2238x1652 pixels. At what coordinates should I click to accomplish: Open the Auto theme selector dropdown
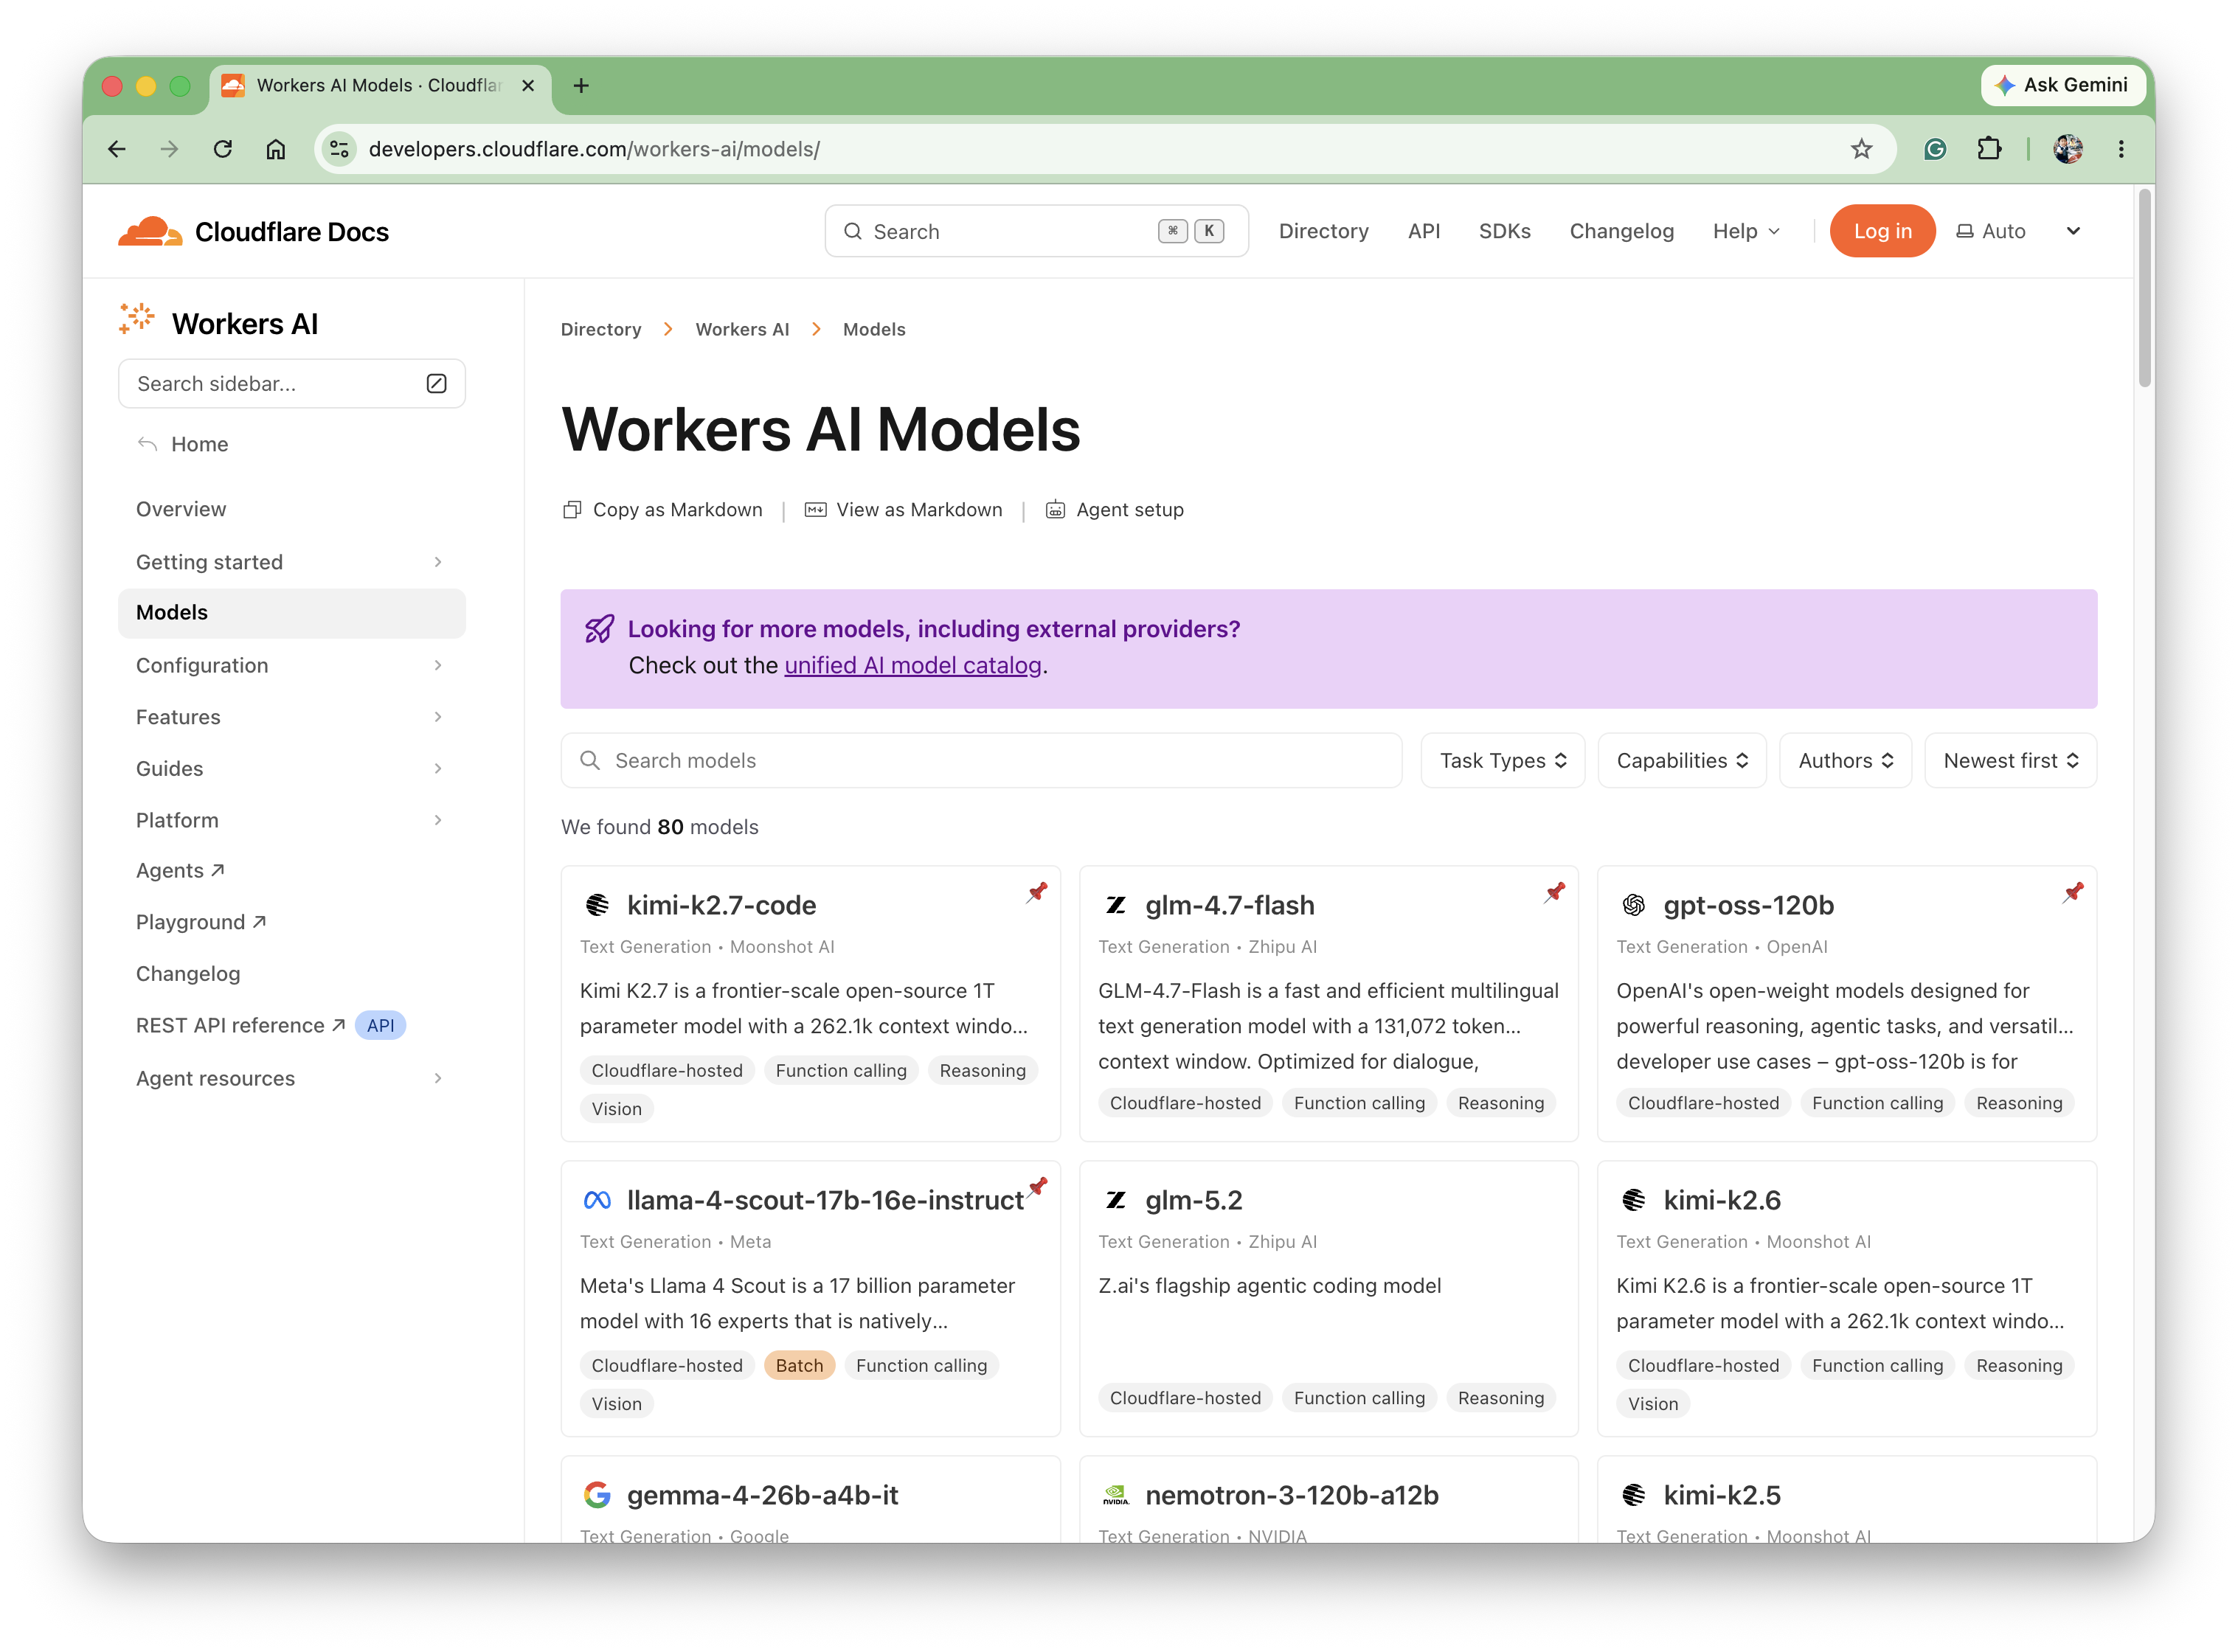(2018, 231)
